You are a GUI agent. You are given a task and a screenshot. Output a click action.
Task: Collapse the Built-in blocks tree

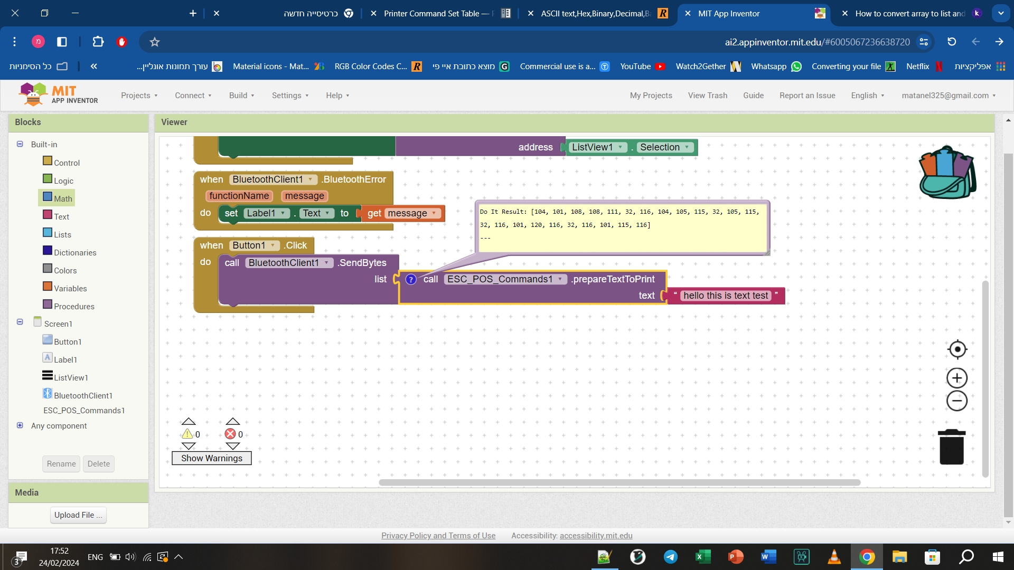tap(20, 144)
